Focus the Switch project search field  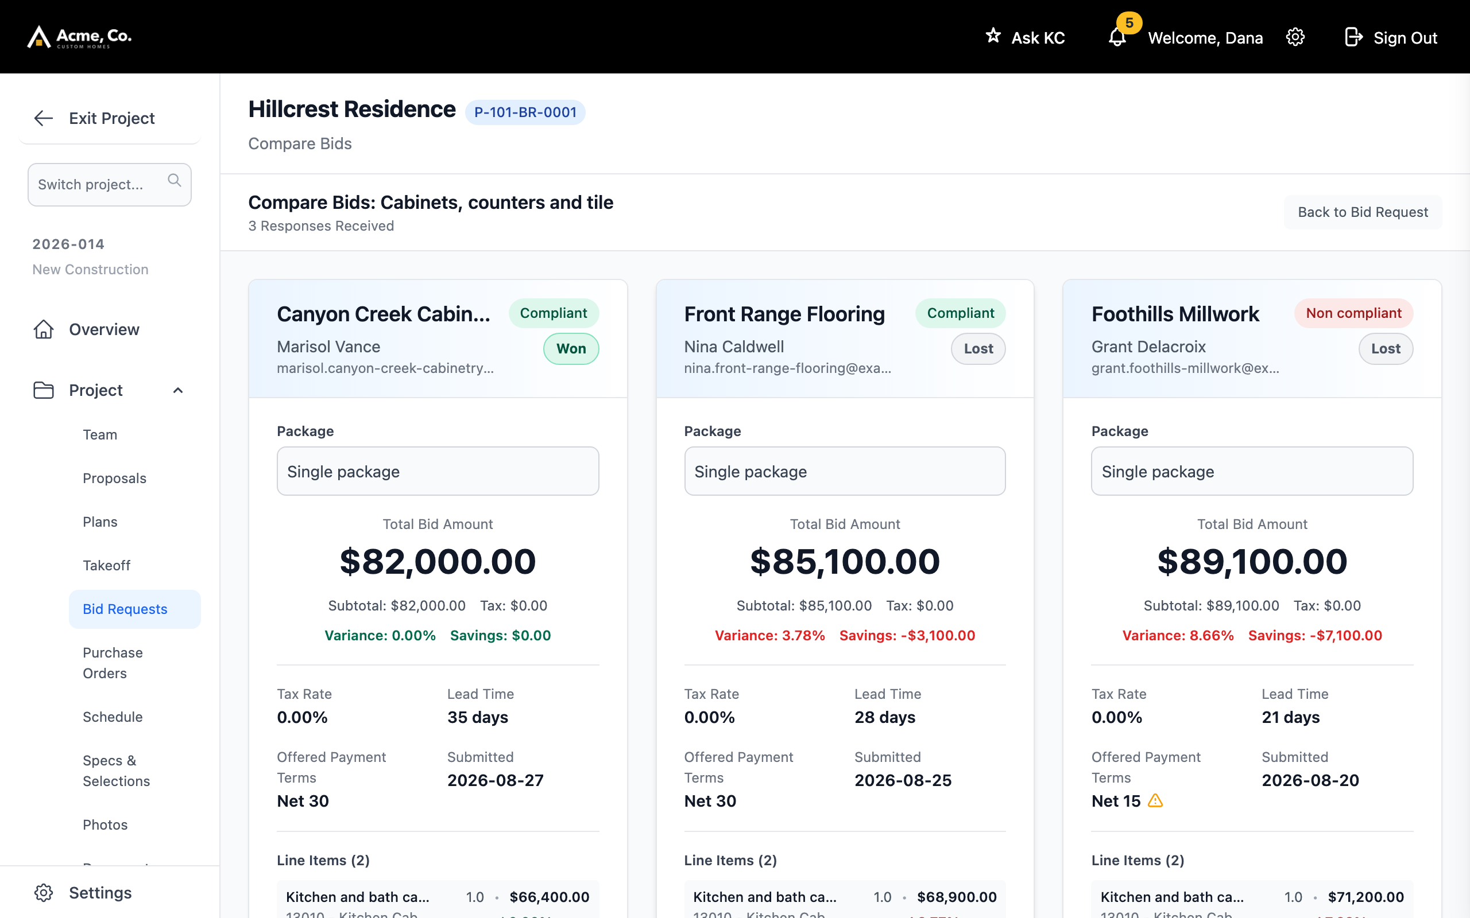coord(109,185)
